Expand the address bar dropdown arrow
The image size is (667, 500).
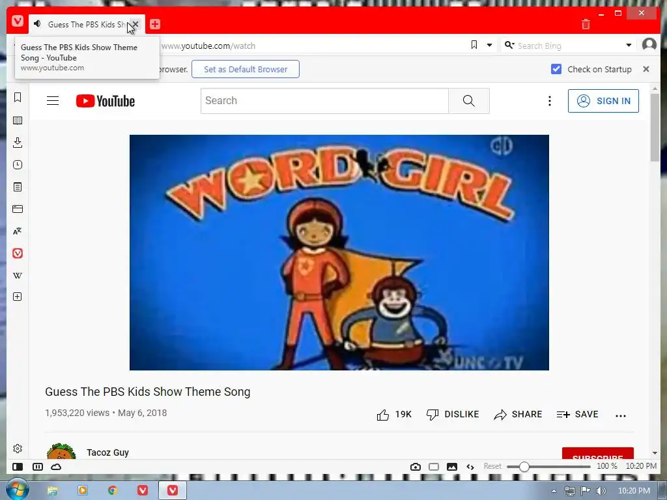pos(489,45)
